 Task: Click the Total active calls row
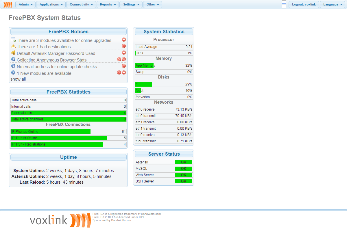click(x=69, y=100)
